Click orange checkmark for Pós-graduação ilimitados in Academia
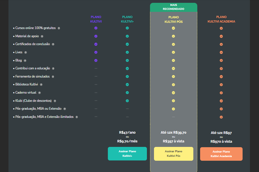 coord(221,117)
